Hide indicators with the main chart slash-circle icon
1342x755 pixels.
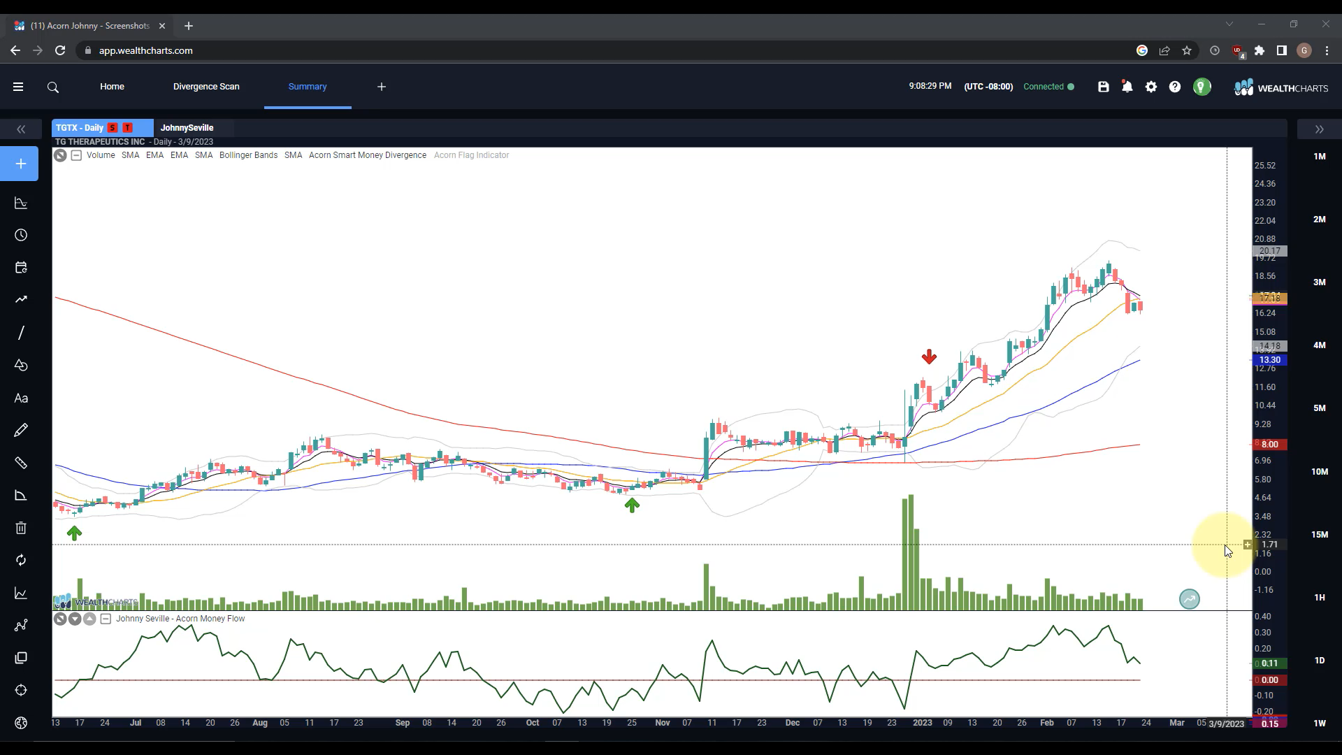click(x=61, y=155)
